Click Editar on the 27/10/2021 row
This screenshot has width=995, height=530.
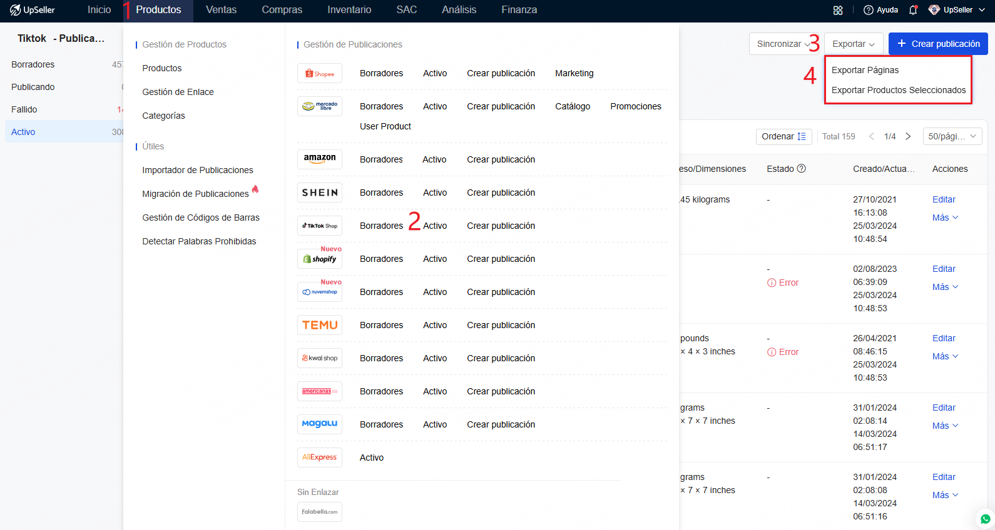point(944,199)
